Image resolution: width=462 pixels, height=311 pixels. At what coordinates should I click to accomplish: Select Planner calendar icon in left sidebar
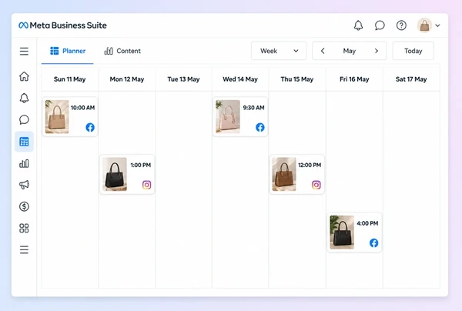click(x=24, y=142)
